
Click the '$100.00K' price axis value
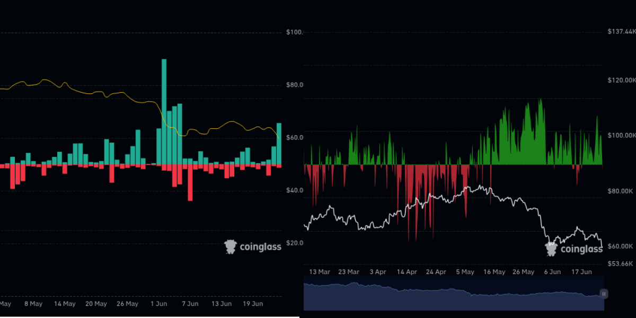(x=621, y=135)
